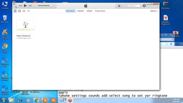This screenshot has width=183, height=103.
Task: Click the Downloads arrow icon
Action: (x=144, y=6)
